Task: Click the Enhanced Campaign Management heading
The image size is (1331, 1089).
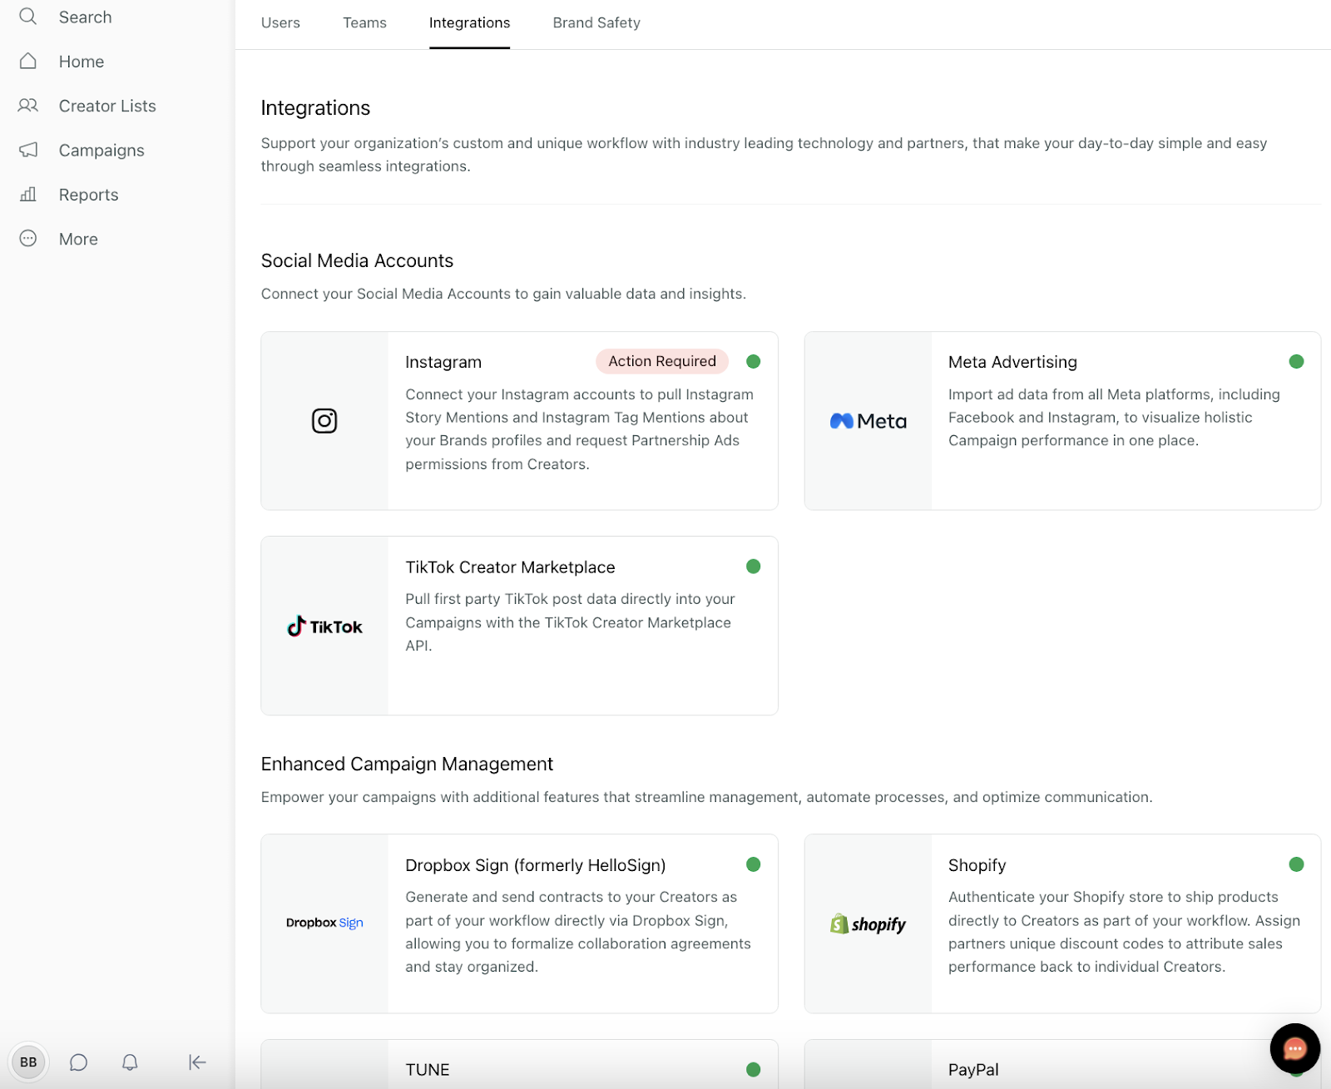Action: point(407,764)
